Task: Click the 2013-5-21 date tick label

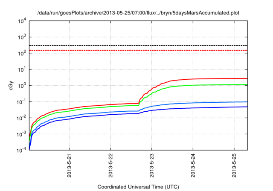Action: 69,165
